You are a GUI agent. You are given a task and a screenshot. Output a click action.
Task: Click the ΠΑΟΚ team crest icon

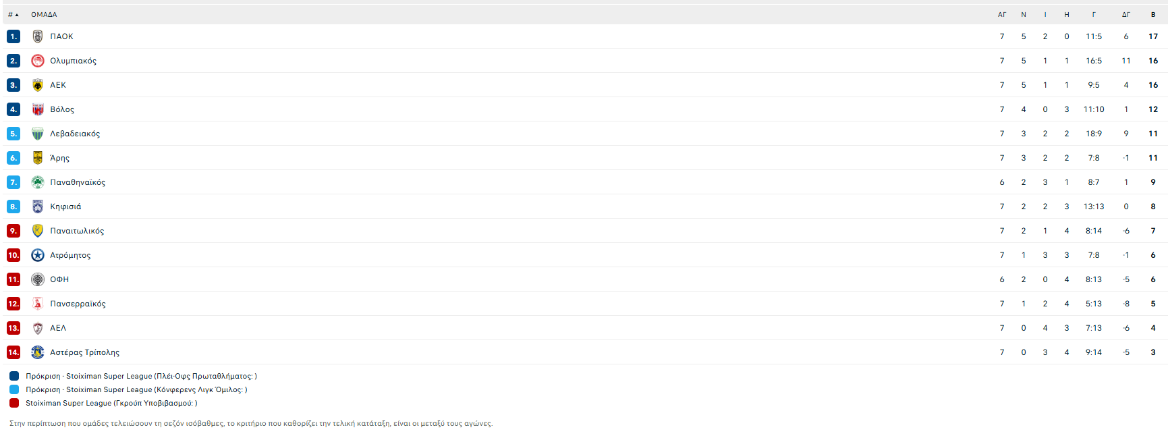pyautogui.click(x=38, y=36)
